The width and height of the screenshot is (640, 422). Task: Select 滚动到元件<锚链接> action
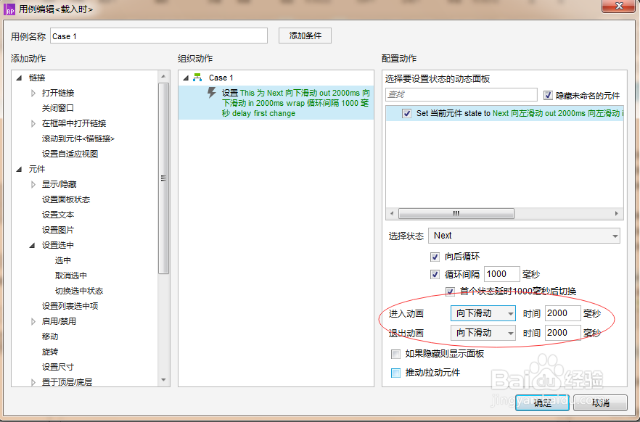(78, 138)
